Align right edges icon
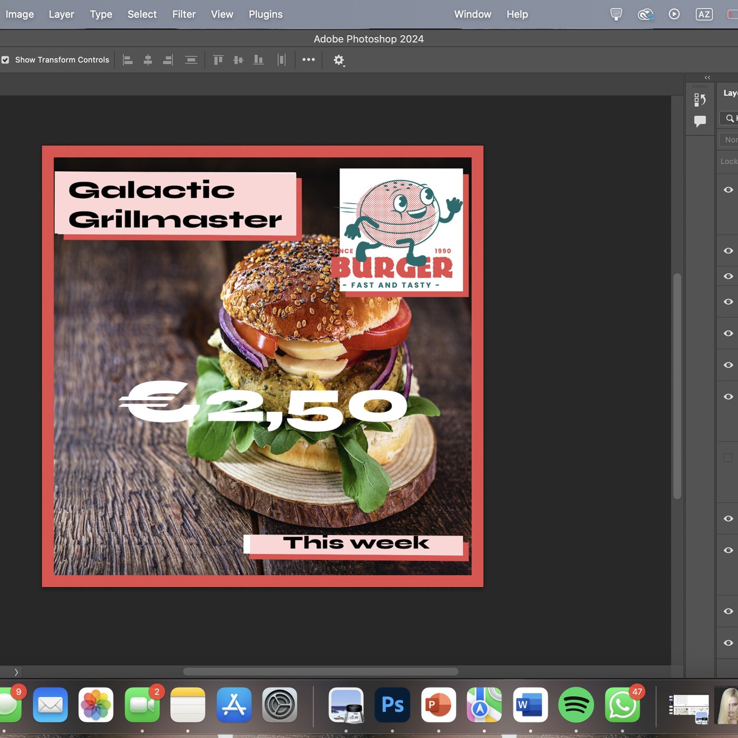The width and height of the screenshot is (738, 738). click(168, 60)
